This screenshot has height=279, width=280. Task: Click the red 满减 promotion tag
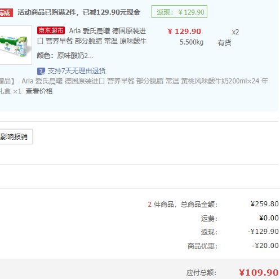click(x=6, y=12)
